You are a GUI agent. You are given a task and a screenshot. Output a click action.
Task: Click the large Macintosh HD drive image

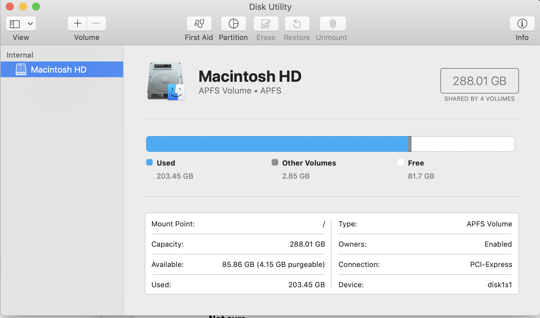click(166, 81)
